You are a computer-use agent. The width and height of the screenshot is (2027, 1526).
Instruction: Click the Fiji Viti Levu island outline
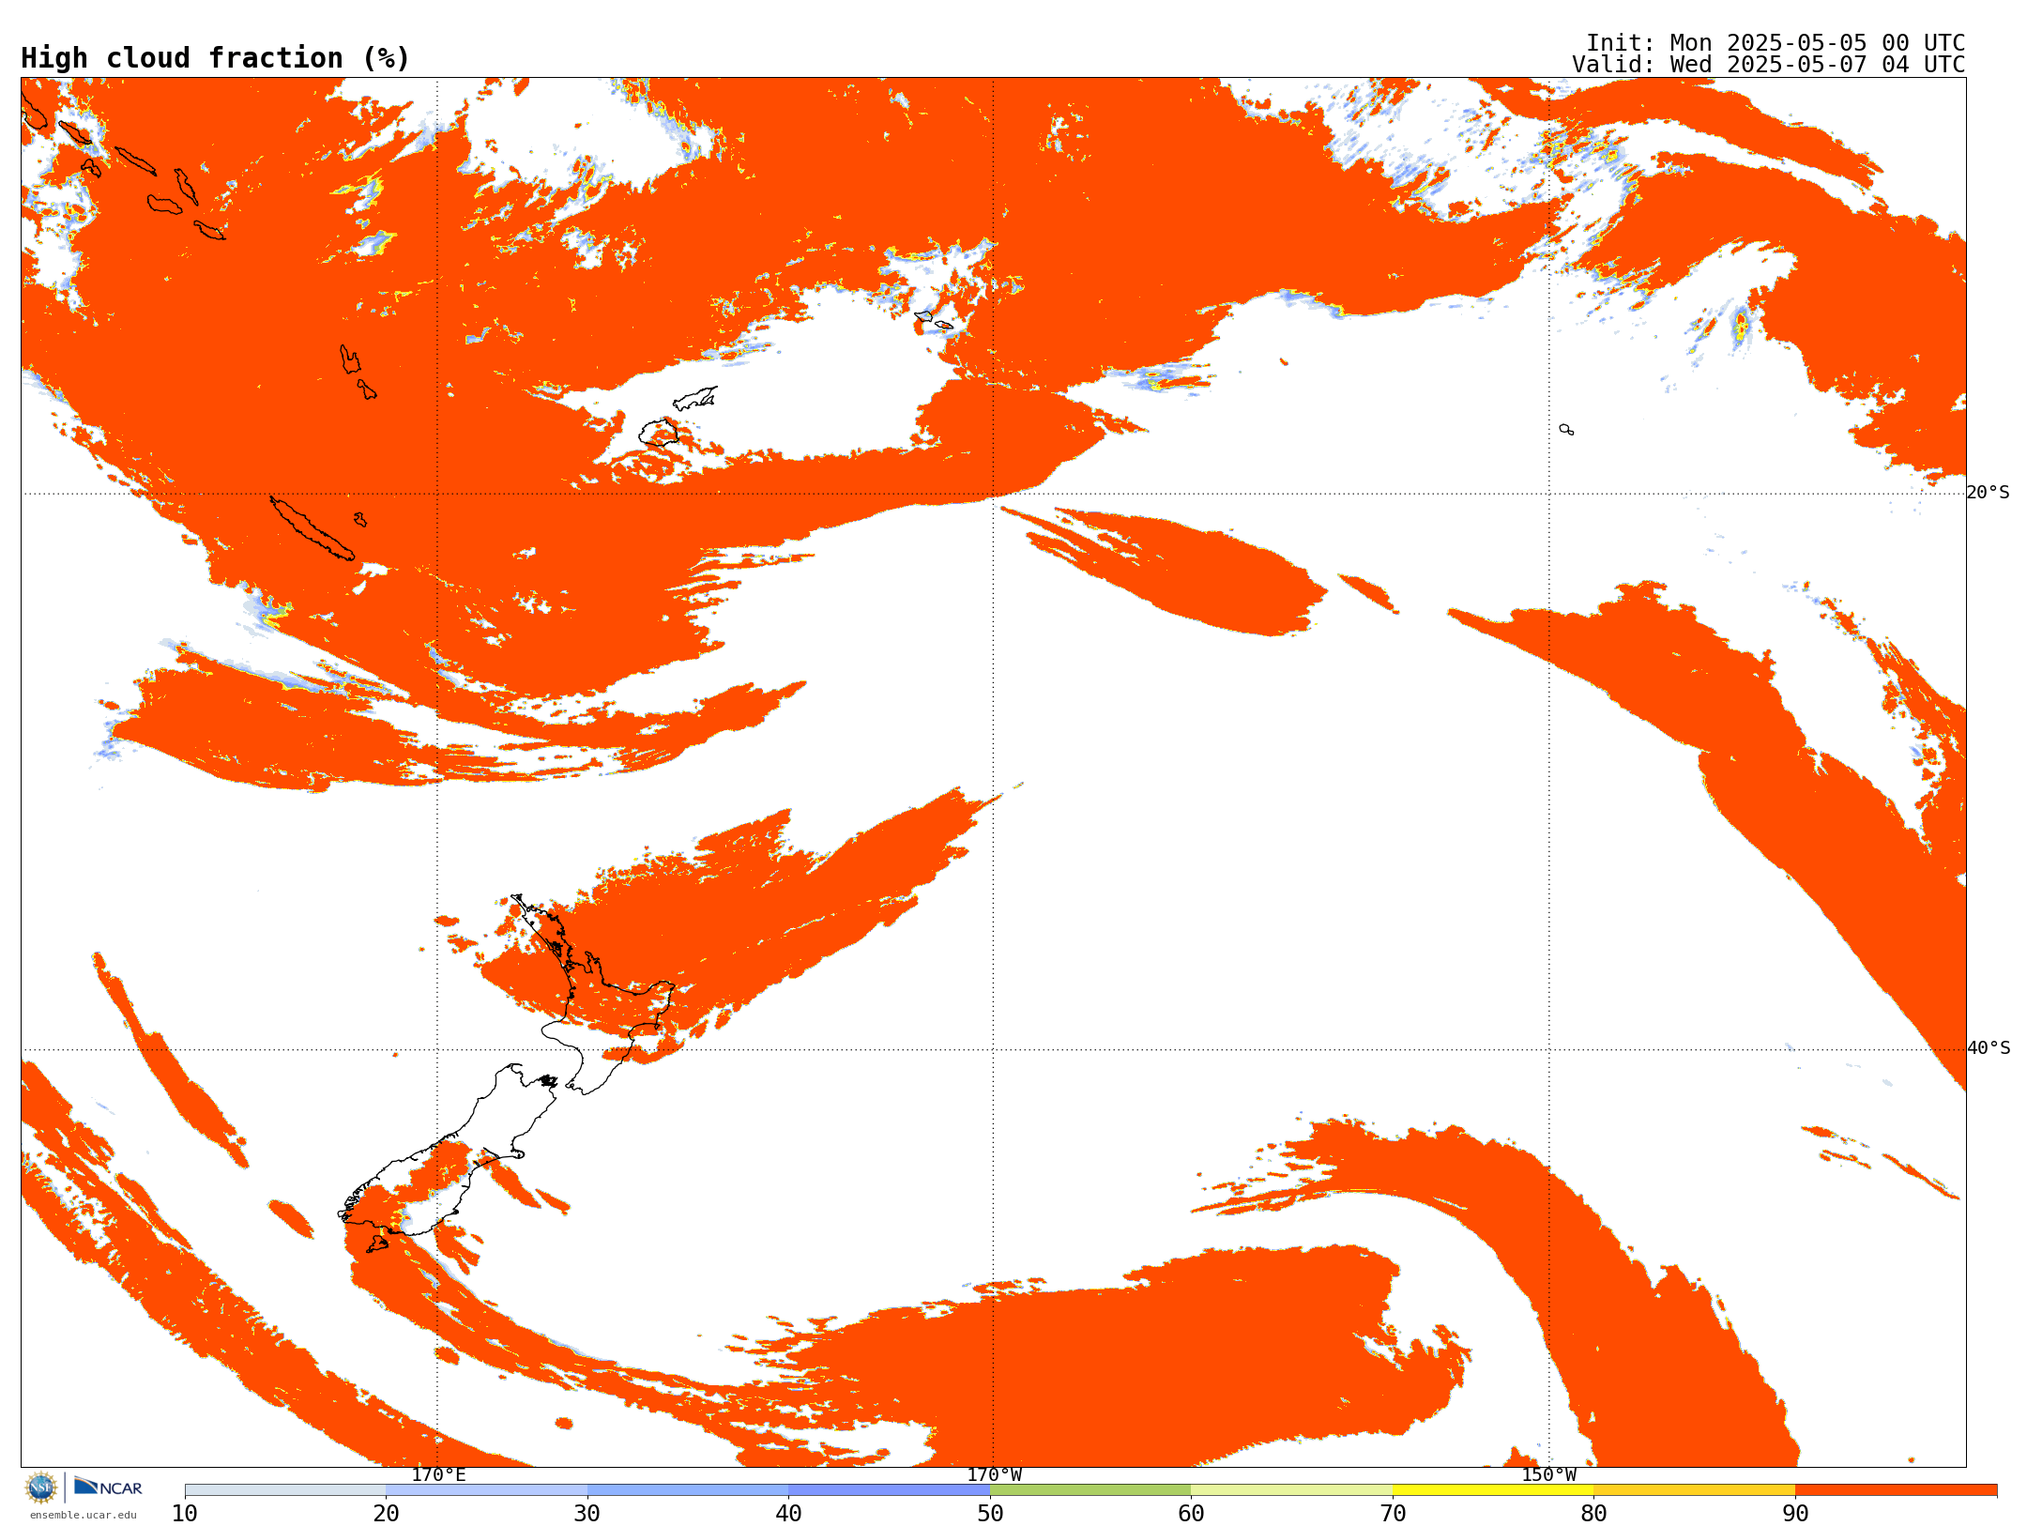pos(659,433)
